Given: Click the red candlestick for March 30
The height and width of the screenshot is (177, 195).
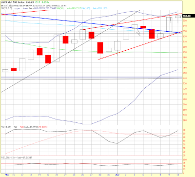Looking at the screenshot, I should click(100, 48).
